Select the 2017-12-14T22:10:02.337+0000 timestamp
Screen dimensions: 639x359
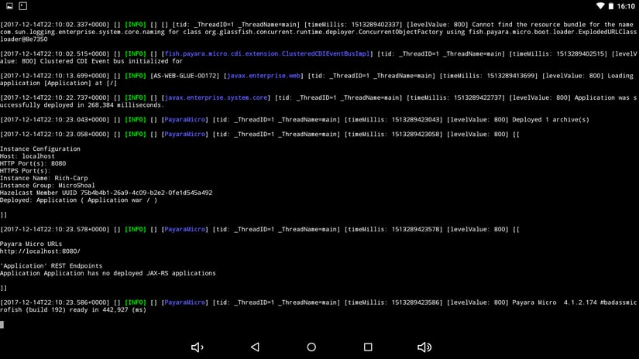55,25
